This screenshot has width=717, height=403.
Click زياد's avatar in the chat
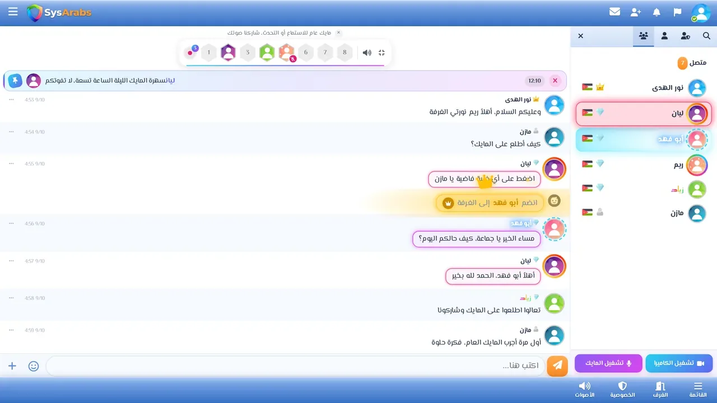tap(555, 304)
